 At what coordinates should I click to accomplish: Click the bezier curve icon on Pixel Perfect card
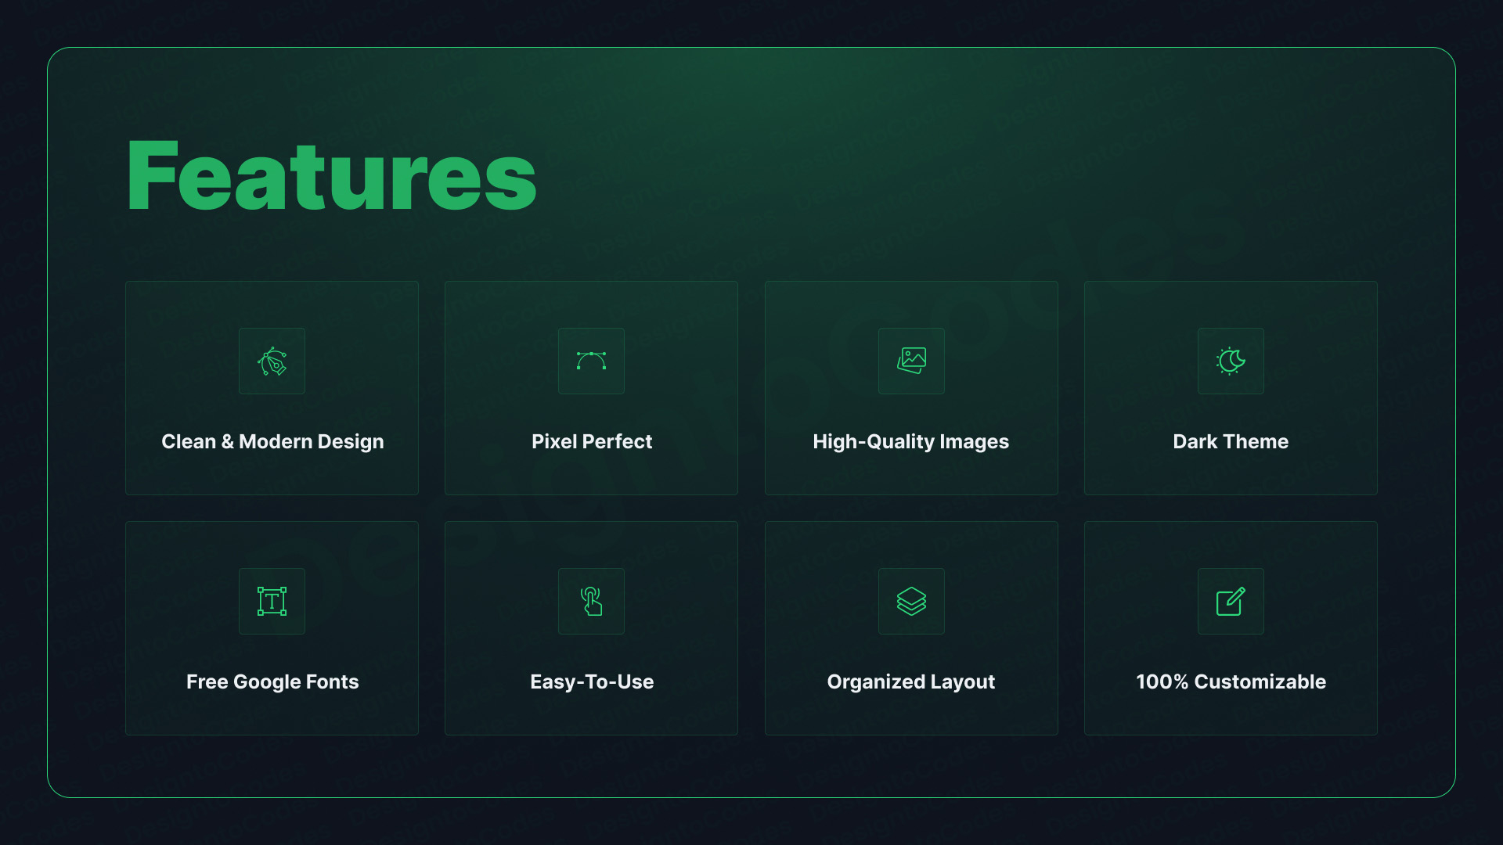coord(591,361)
